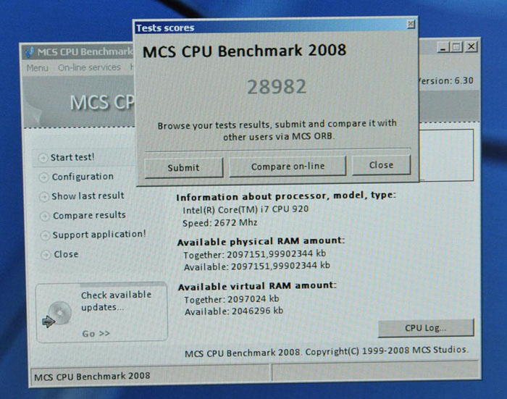Screen dimensions: 507x399
Task: Click Go >> to check updates
Action: [96, 333]
